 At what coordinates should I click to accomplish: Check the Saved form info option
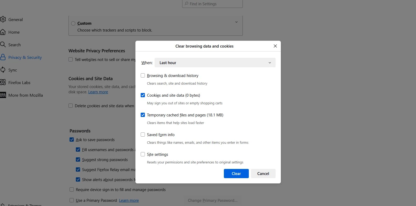tap(143, 135)
